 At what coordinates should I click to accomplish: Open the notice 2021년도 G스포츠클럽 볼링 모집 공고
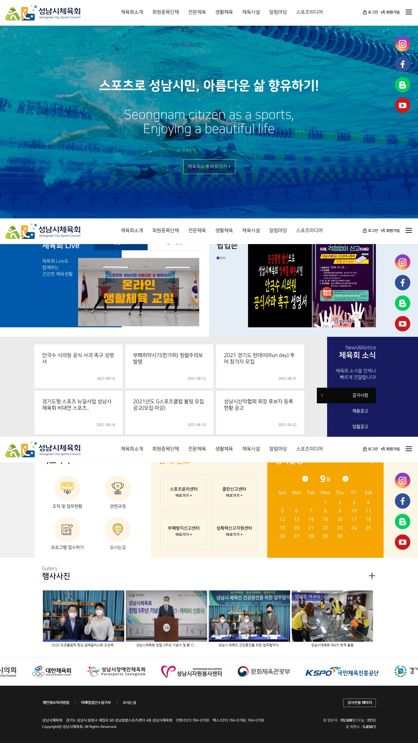pos(169,412)
